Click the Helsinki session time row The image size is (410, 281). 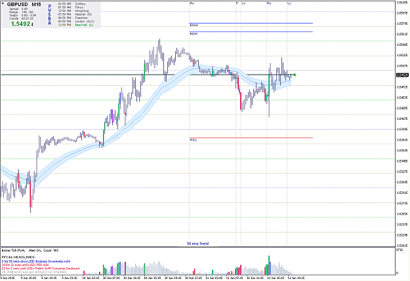tap(75, 14)
